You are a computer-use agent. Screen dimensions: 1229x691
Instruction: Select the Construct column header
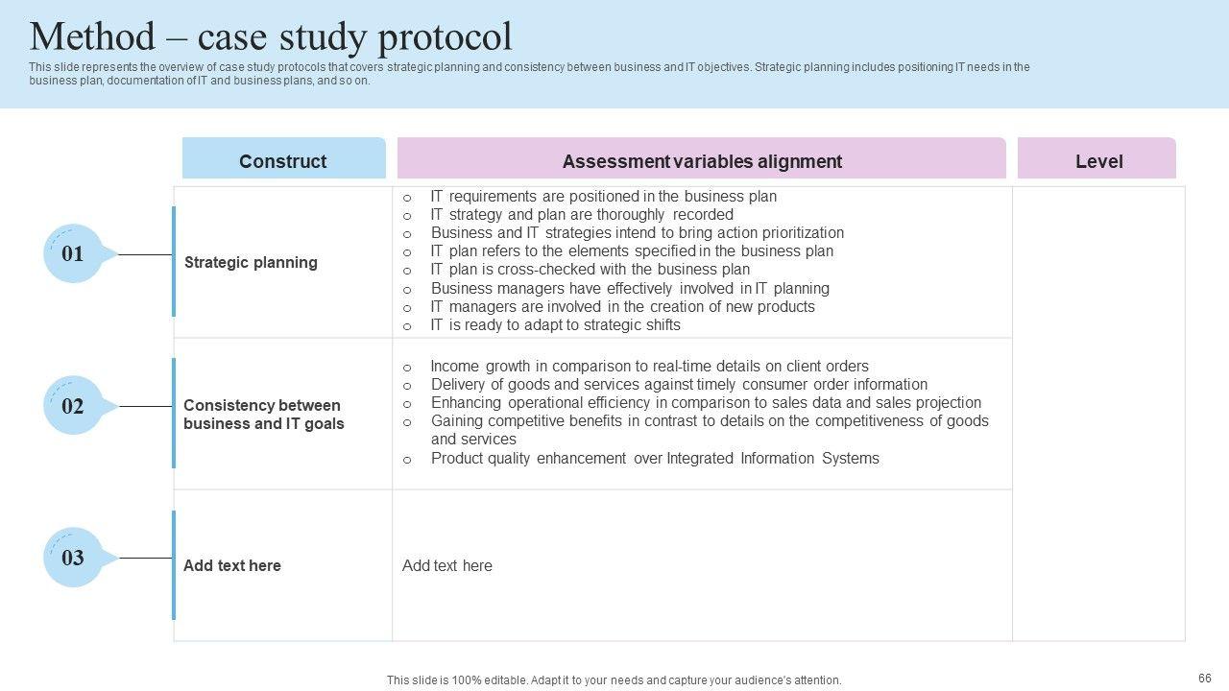(283, 161)
